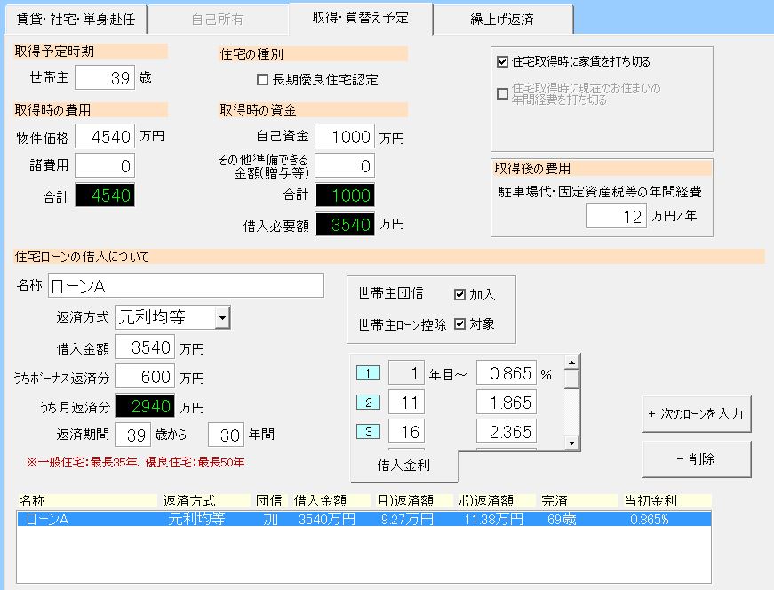Select interest rate period 3 badge

[x=368, y=432]
